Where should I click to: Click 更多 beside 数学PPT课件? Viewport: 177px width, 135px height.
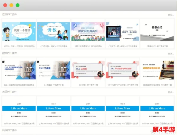click(171, 54)
